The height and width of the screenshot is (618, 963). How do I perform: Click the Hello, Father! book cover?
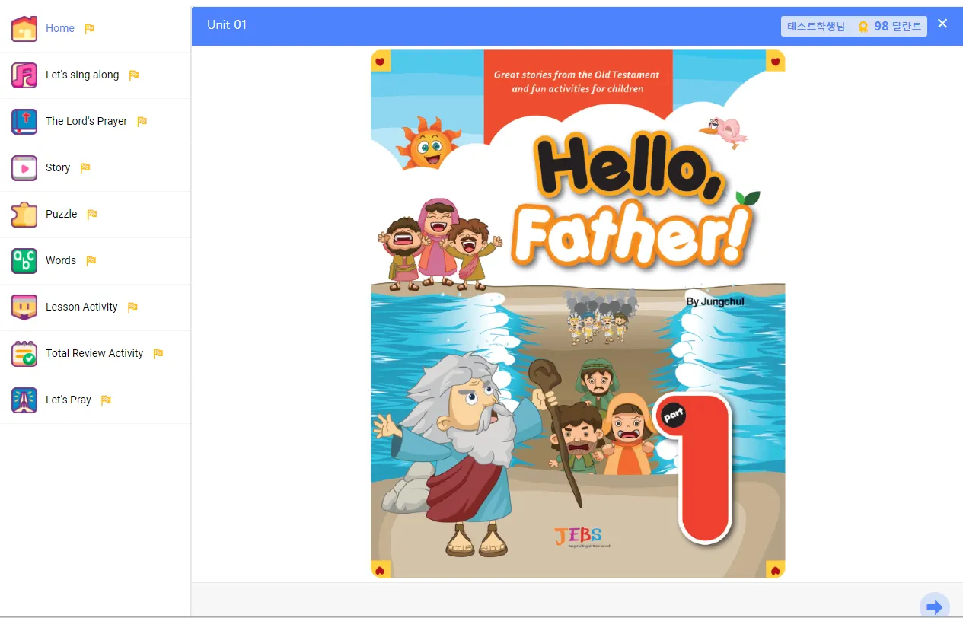click(578, 314)
